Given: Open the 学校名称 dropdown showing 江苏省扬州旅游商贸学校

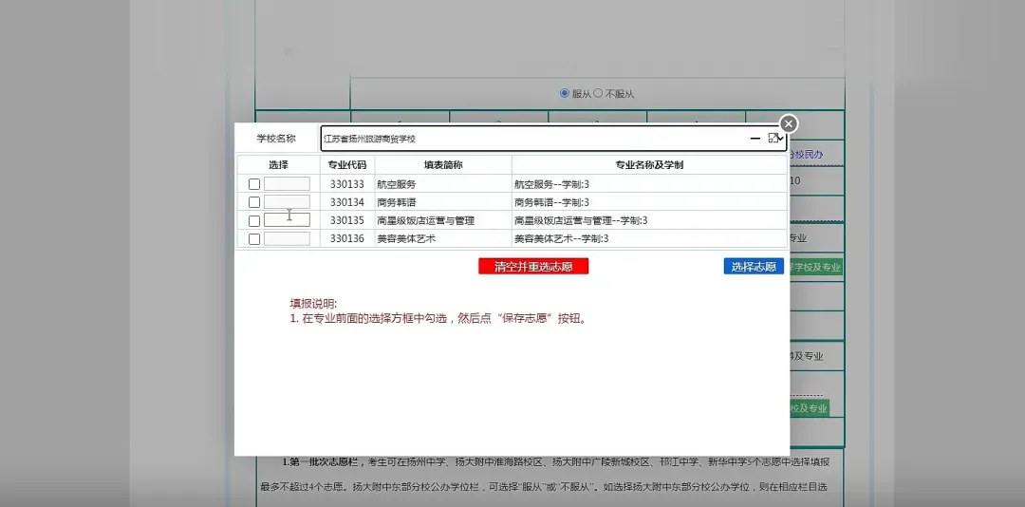Looking at the screenshot, I should click(553, 139).
